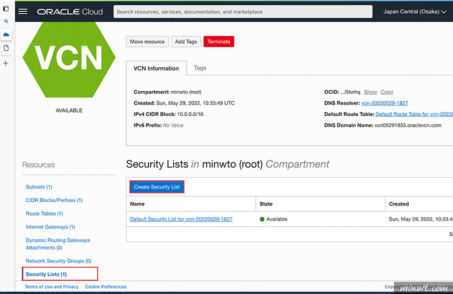Expand the Japan Central (Osaka) region dropdown
The width and height of the screenshot is (453, 294).
415,12
